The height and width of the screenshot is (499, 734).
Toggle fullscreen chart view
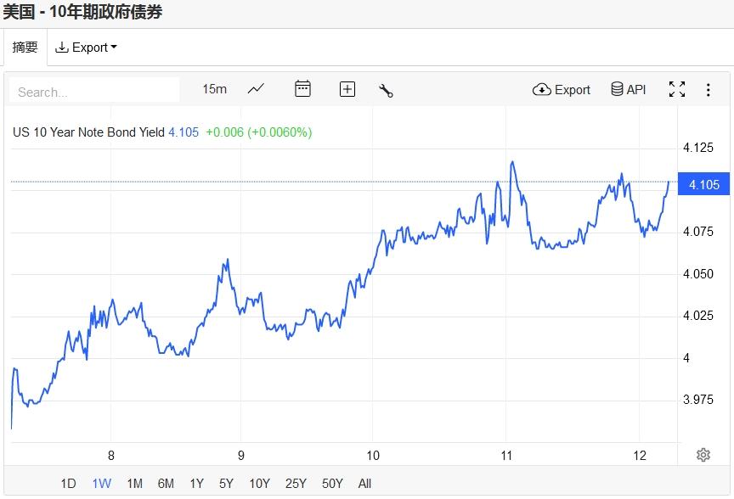pos(677,89)
